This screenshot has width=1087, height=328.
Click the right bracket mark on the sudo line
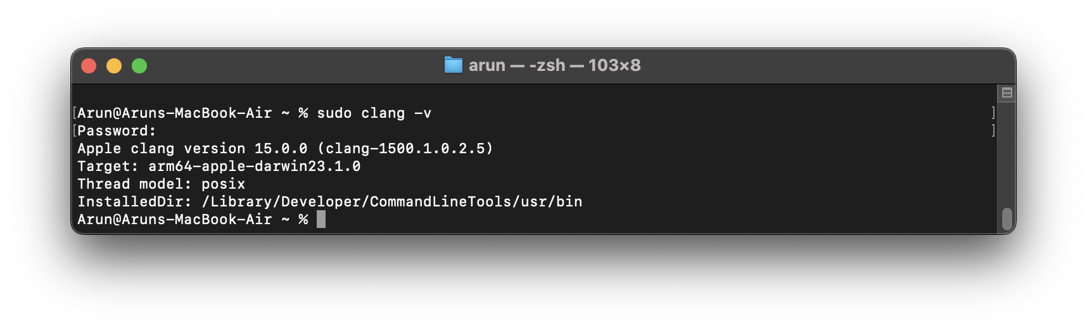[x=993, y=113]
